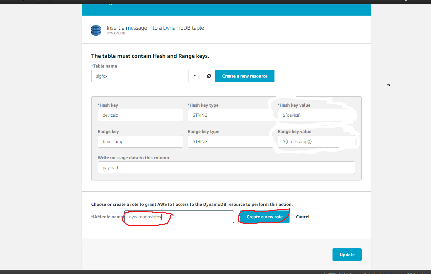Edit Range key type STRING field
431x274 pixels.
click(x=230, y=141)
